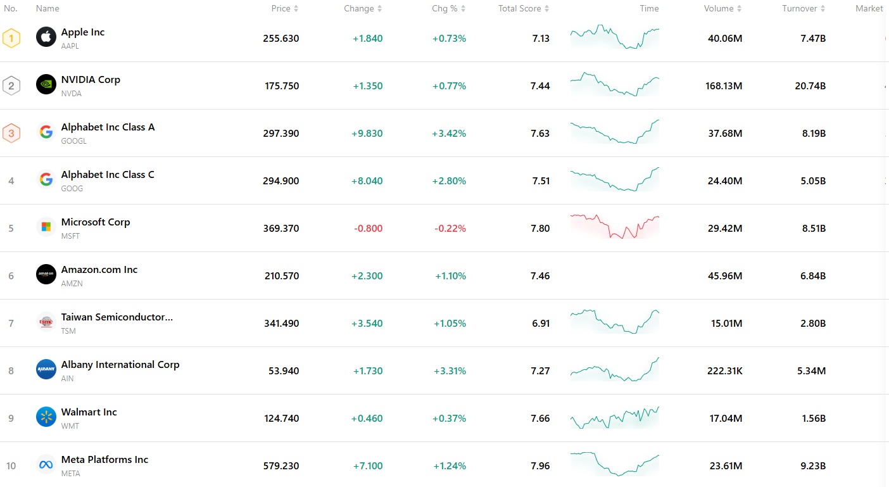Click the Change column header
The image size is (889, 487).
tap(363, 9)
